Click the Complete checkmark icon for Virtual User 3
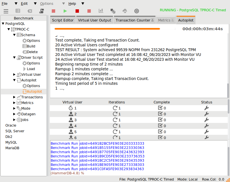 click(160, 120)
